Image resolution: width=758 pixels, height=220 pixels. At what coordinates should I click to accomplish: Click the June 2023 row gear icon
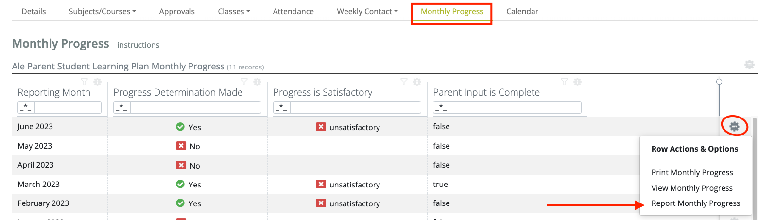tap(734, 127)
